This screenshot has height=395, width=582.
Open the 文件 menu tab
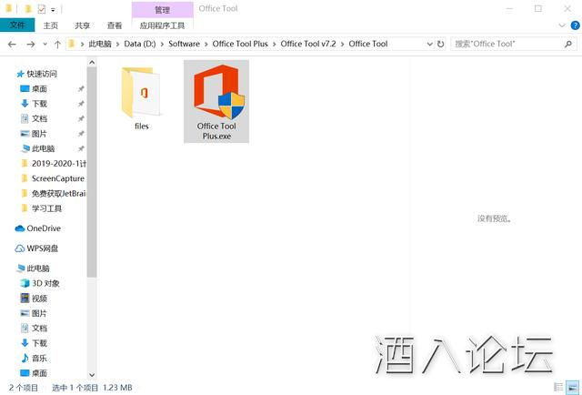click(17, 25)
